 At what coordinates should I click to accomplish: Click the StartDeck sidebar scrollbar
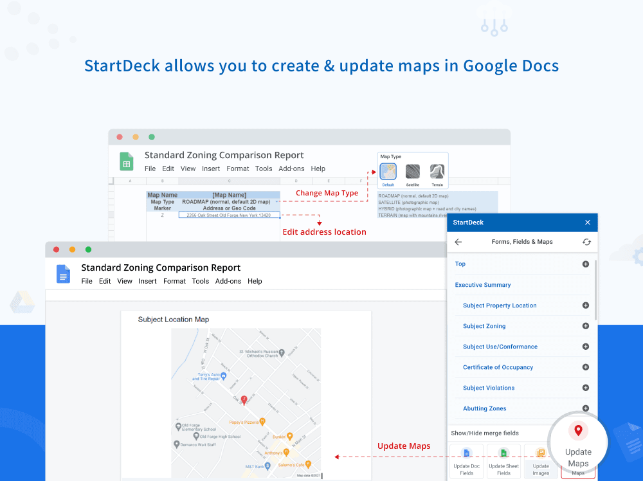coord(595,290)
